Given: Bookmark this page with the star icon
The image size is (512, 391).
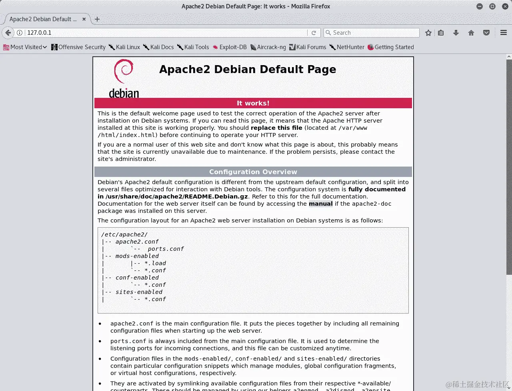Looking at the screenshot, I should pyautogui.click(x=428, y=33).
